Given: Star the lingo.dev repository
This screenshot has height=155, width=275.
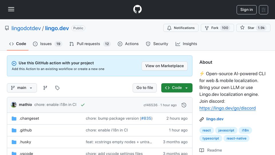Looking at the screenshot, I should coord(253,28).
